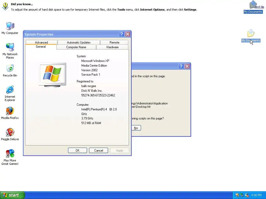Click the Windows XP logo monitor image
Image resolution: width=266 pixels, height=199 pixels.
pyautogui.click(x=52, y=75)
